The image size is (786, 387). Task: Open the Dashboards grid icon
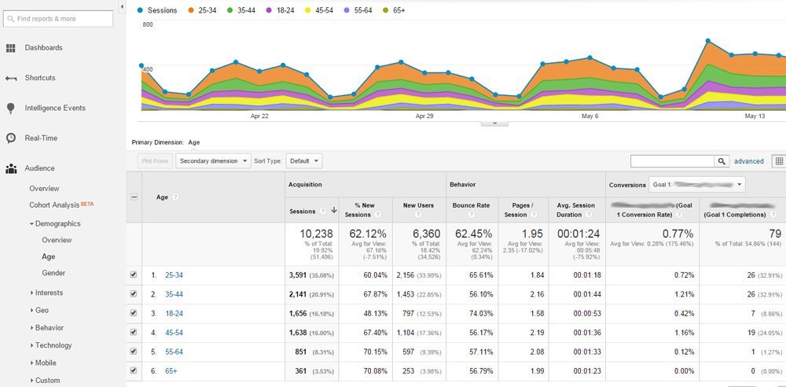coord(10,48)
